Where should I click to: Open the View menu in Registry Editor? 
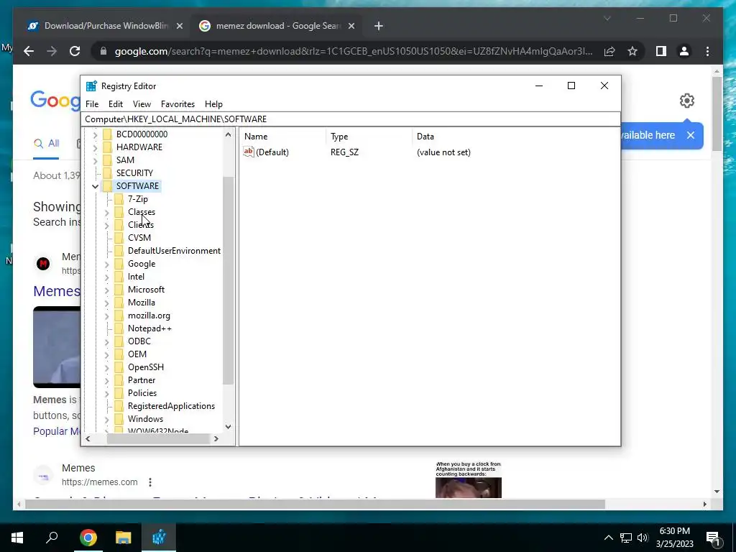tap(142, 104)
